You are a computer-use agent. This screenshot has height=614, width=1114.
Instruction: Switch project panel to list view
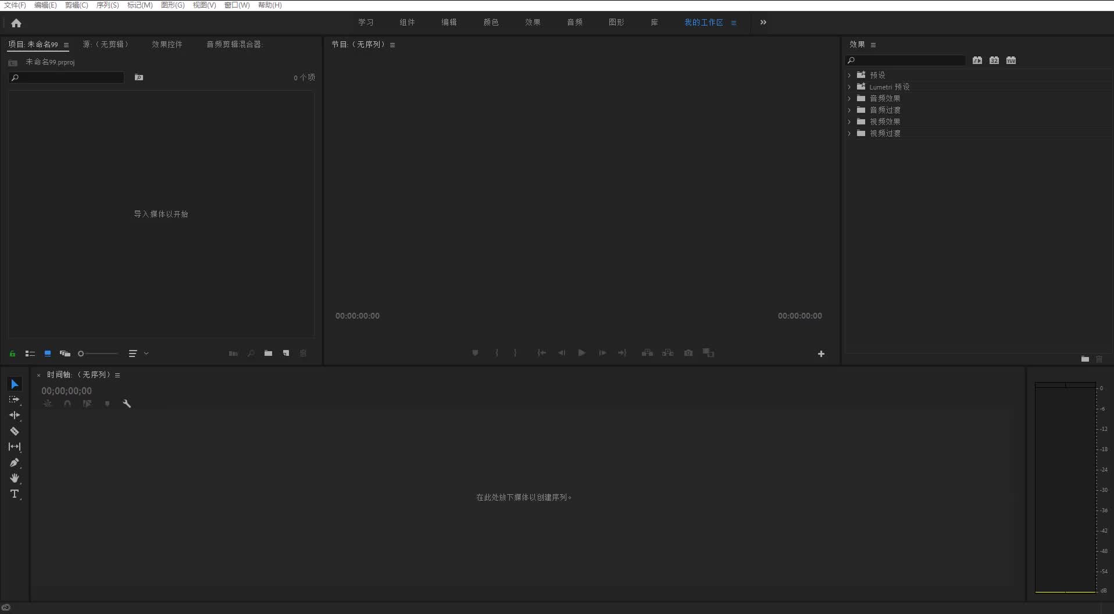pos(30,354)
